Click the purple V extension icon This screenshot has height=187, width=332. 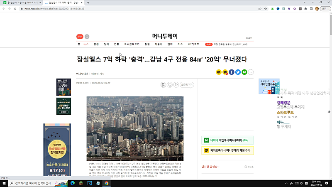[289, 9]
